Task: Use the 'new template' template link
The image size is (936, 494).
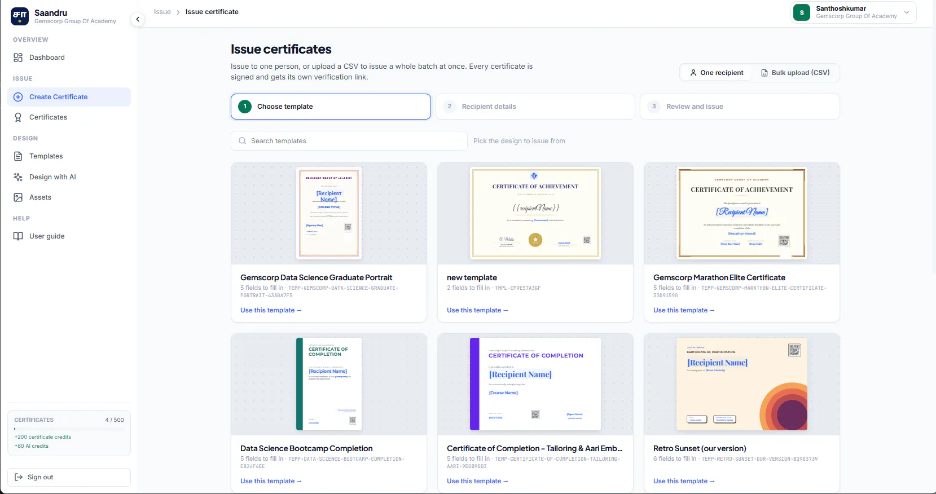Action: coord(477,310)
